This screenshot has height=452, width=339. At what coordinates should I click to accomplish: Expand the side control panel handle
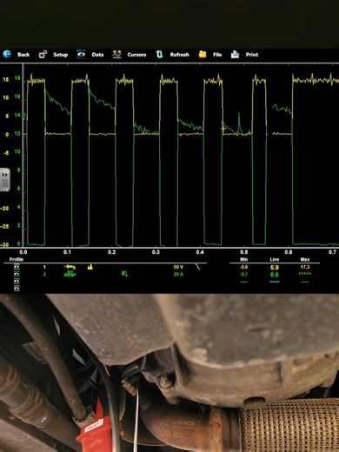coord(4,180)
